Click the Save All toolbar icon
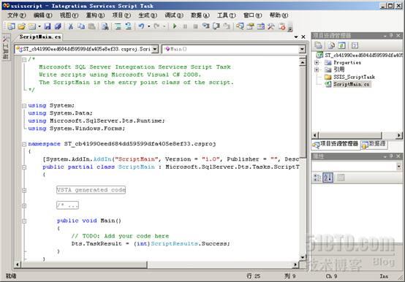Viewport: 405px width, 282px height. pos(58,26)
